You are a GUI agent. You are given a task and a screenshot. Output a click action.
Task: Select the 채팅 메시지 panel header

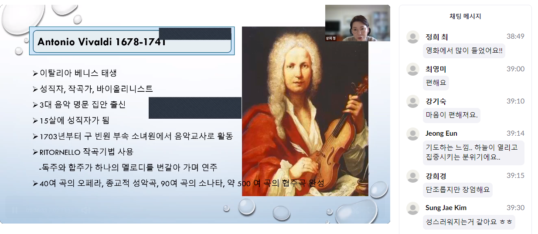pyautogui.click(x=465, y=17)
